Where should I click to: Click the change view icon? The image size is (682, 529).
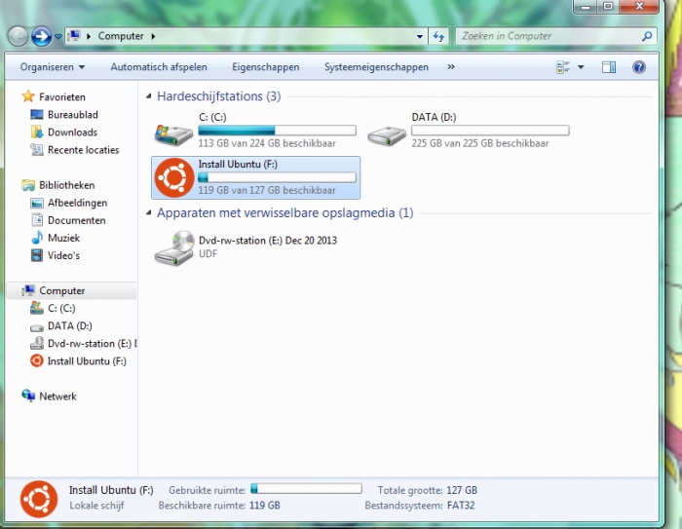pyautogui.click(x=563, y=67)
